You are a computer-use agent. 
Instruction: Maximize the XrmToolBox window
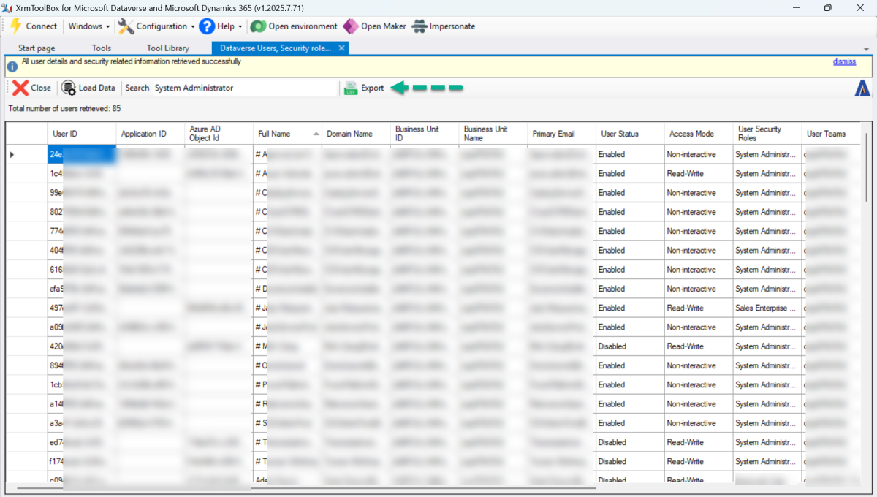click(827, 7)
